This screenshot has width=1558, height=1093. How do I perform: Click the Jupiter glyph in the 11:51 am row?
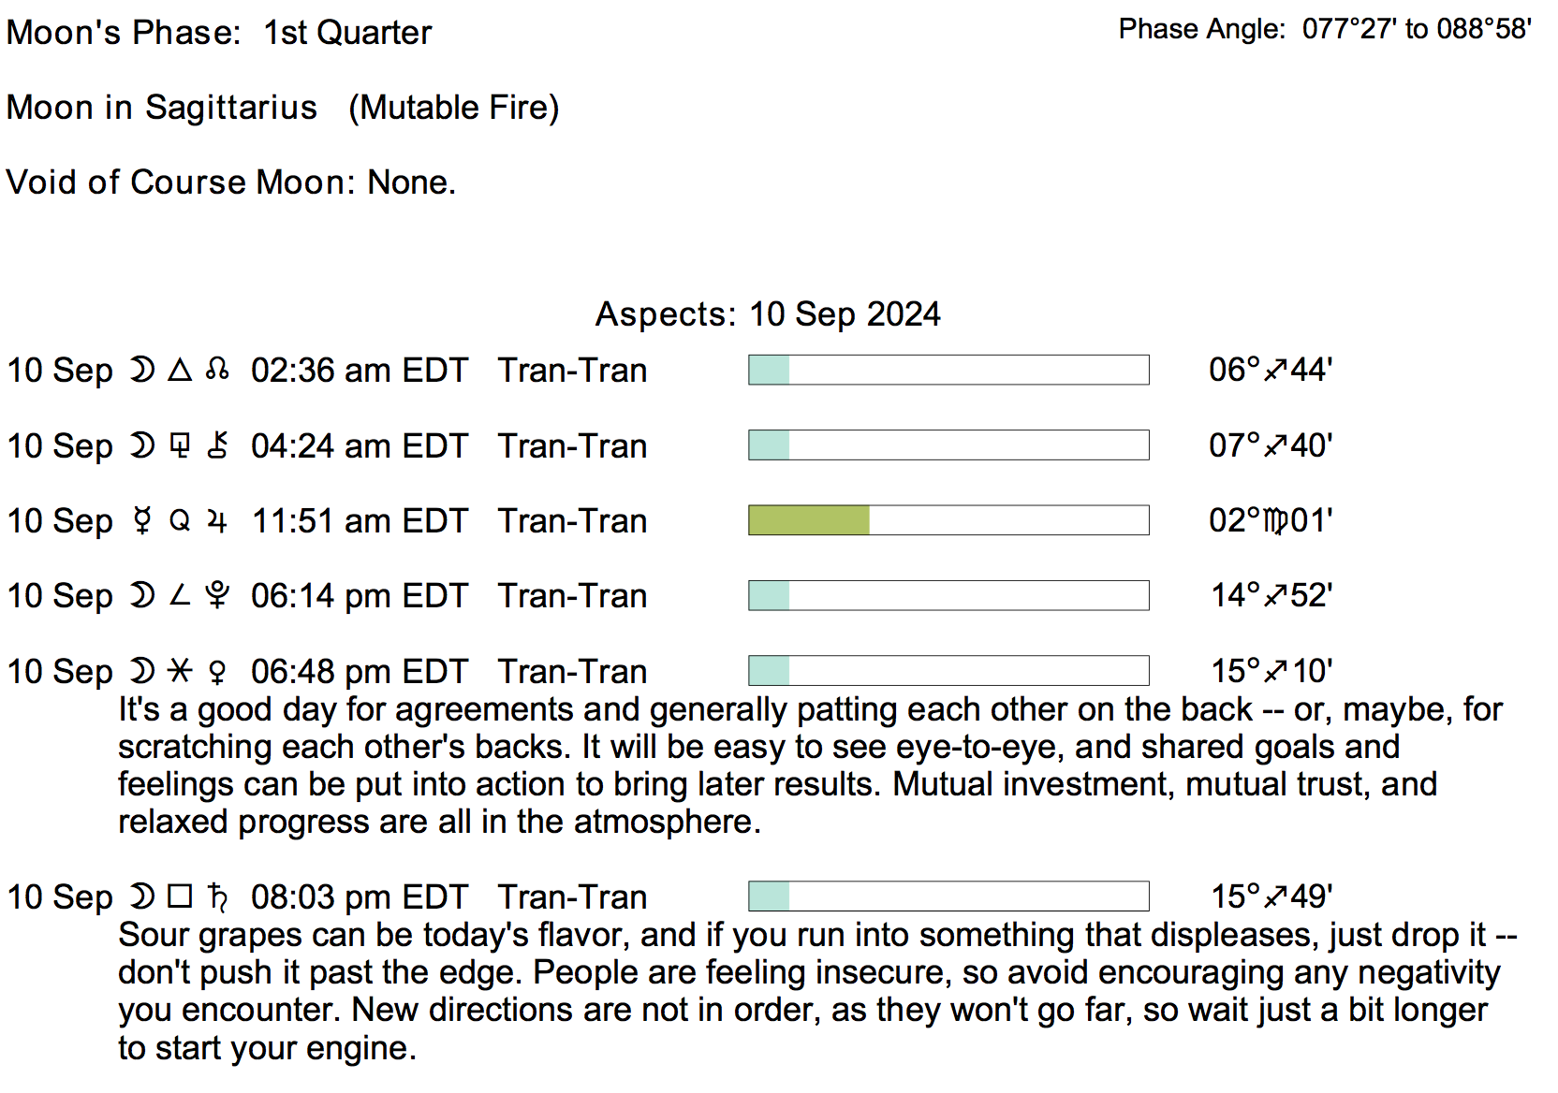tap(217, 521)
